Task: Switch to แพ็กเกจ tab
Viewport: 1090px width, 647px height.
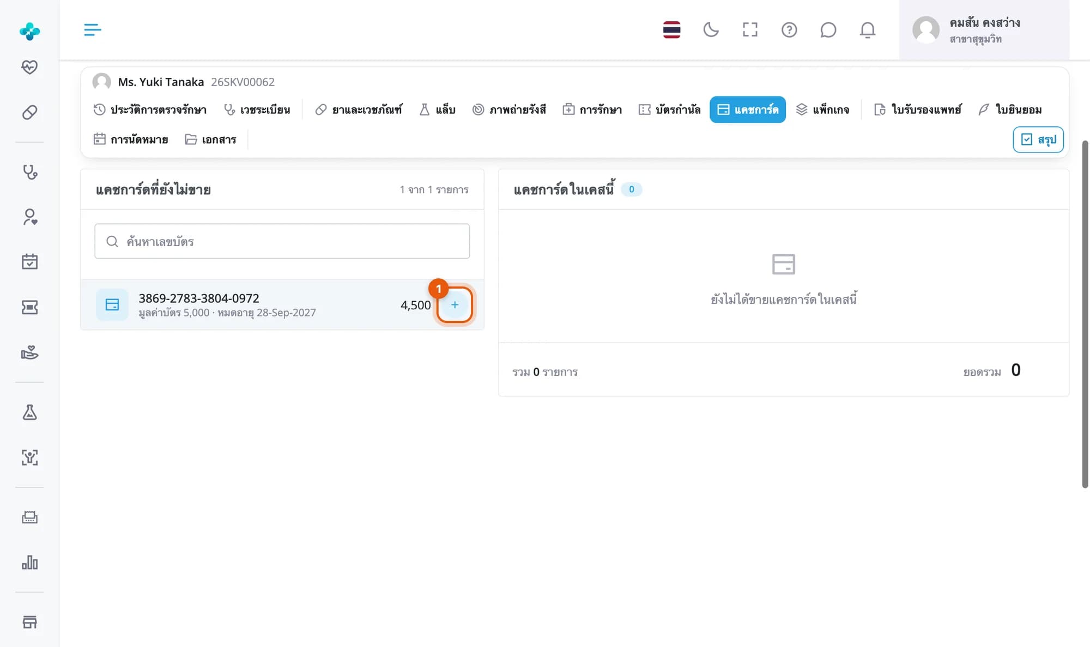Action: [823, 109]
